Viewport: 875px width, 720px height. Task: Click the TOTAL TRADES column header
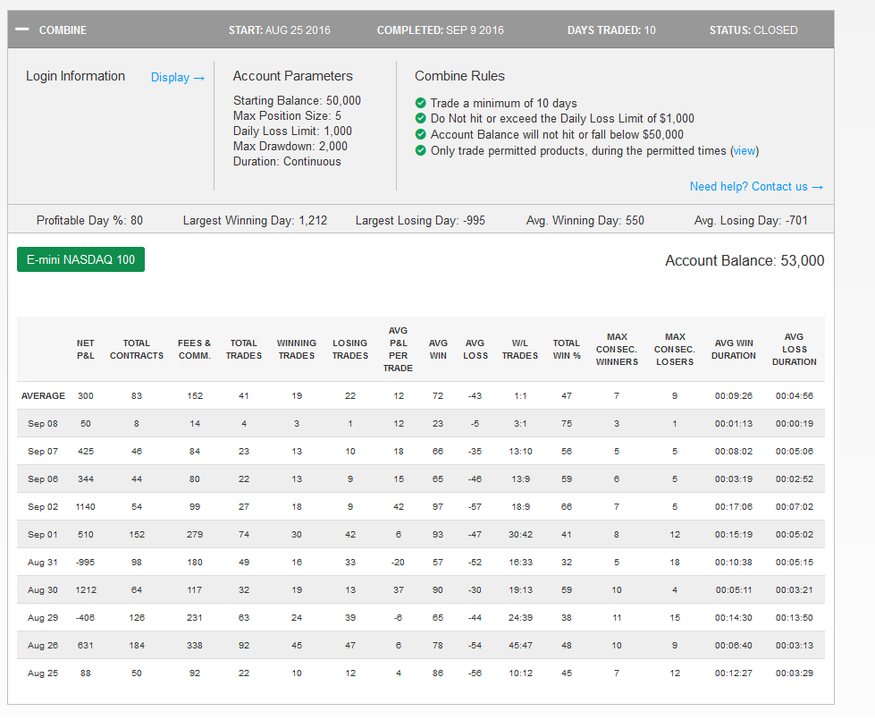[x=244, y=349]
